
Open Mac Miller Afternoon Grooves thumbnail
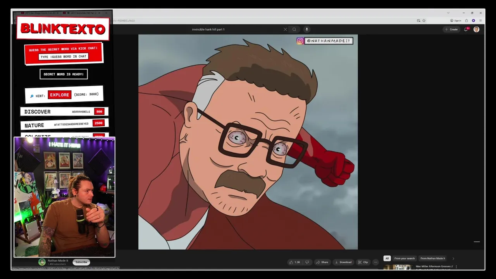coord(398,267)
